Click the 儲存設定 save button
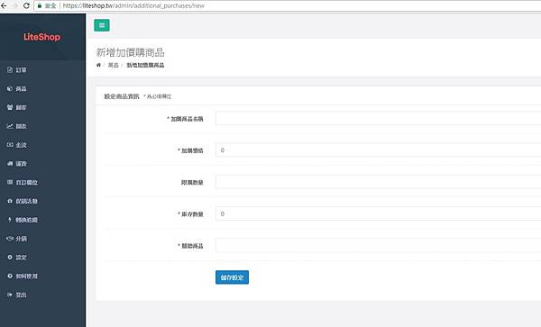Screen dimensions: 541x327 point(232,277)
